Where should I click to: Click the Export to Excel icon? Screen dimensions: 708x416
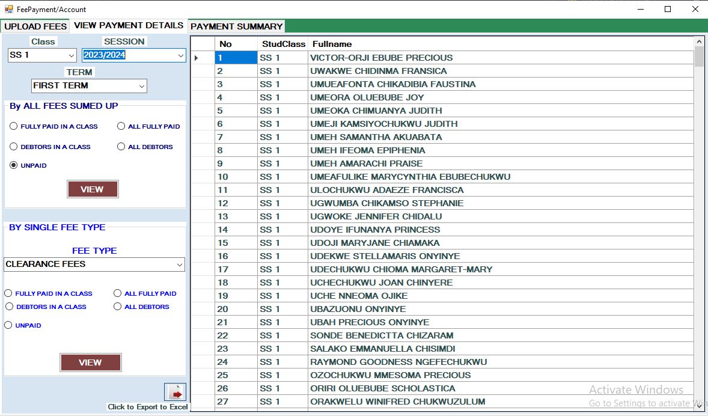175,392
